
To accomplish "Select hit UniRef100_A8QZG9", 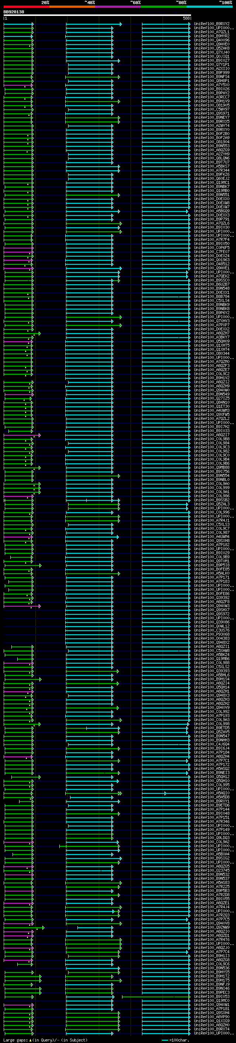I will [x=212, y=150].
